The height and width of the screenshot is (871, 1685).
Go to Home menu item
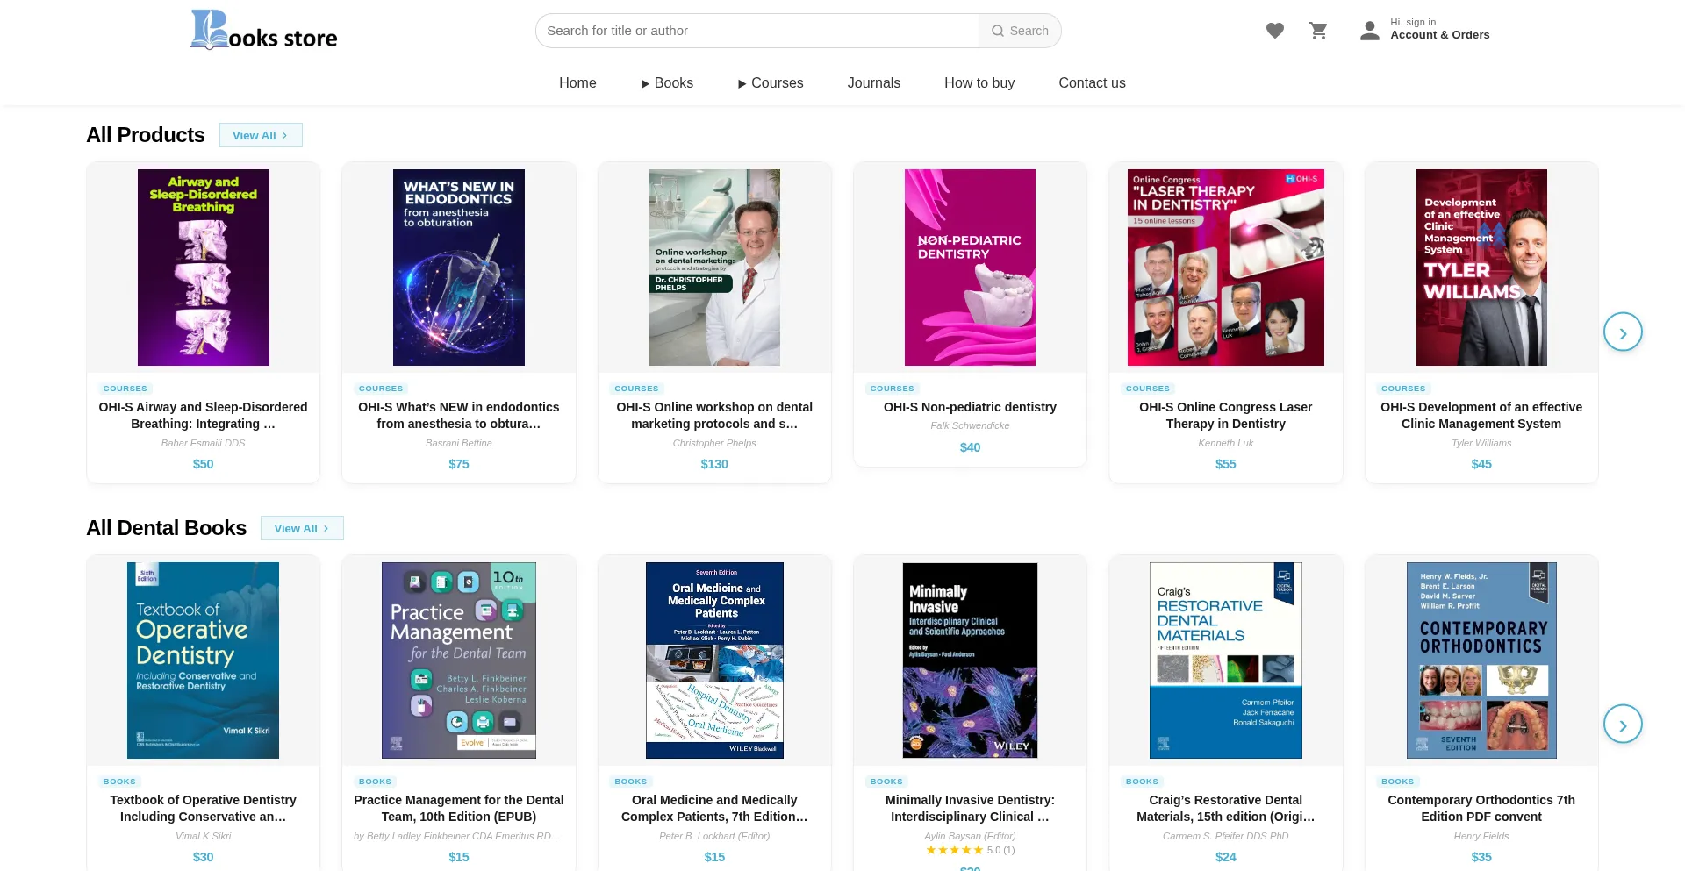tap(577, 82)
